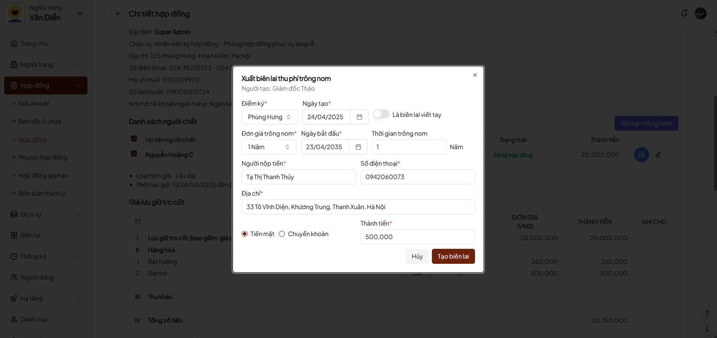Select the Tiền mặt radio button

[x=245, y=234]
